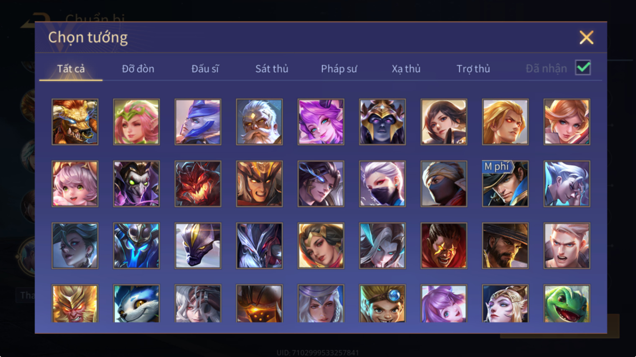
Task: Choose the hero tagged "M phí"
Action: click(x=505, y=184)
